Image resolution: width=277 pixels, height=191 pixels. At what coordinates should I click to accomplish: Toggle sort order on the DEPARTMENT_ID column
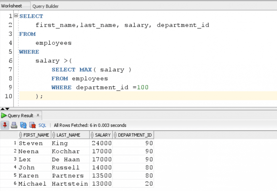[115, 135]
